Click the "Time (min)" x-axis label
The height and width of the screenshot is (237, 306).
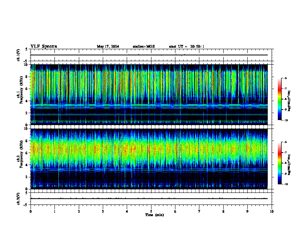(155, 215)
